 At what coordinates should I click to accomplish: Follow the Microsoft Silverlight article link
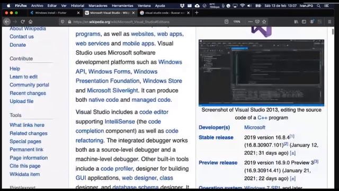(x=112, y=90)
